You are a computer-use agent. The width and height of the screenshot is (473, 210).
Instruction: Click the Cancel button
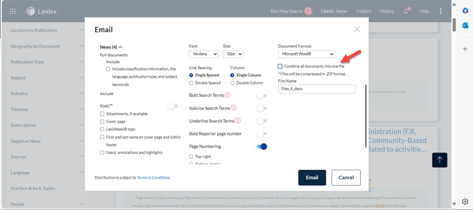346,177
